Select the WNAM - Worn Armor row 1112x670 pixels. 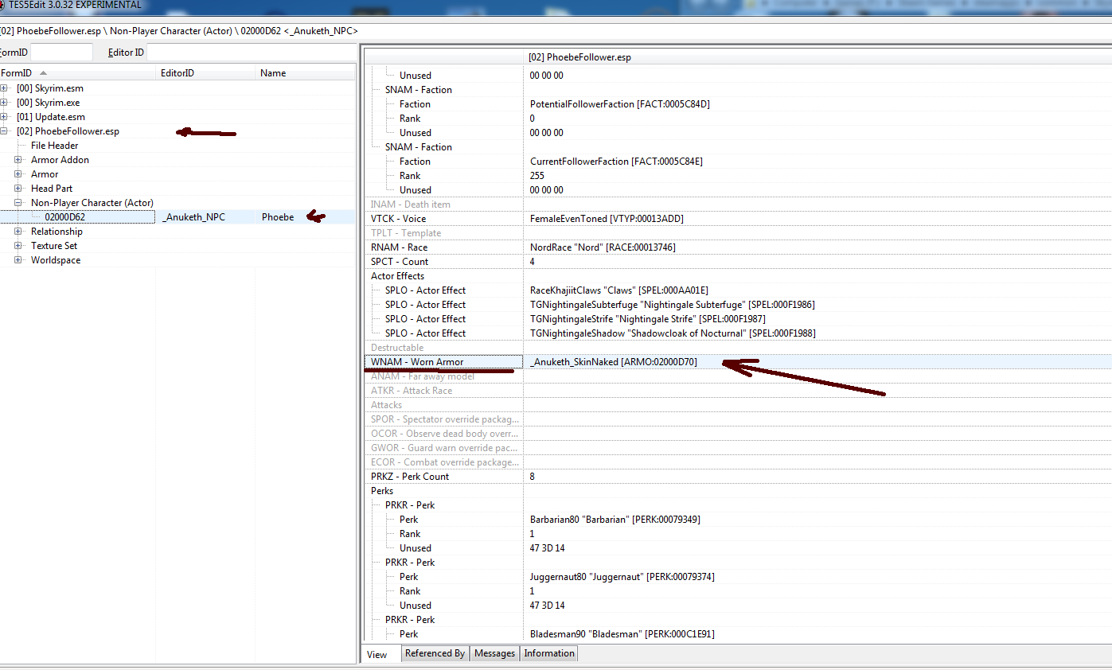click(417, 362)
